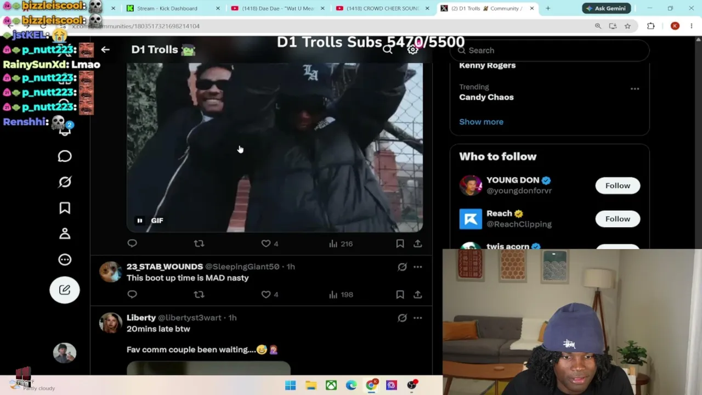
Task: Open YOUNG DON's profile picture
Action: coord(471,185)
